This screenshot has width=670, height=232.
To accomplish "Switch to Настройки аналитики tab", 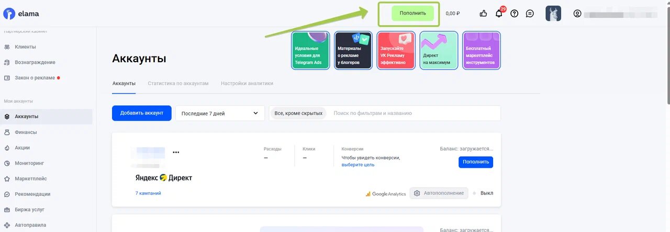I will click(x=247, y=84).
